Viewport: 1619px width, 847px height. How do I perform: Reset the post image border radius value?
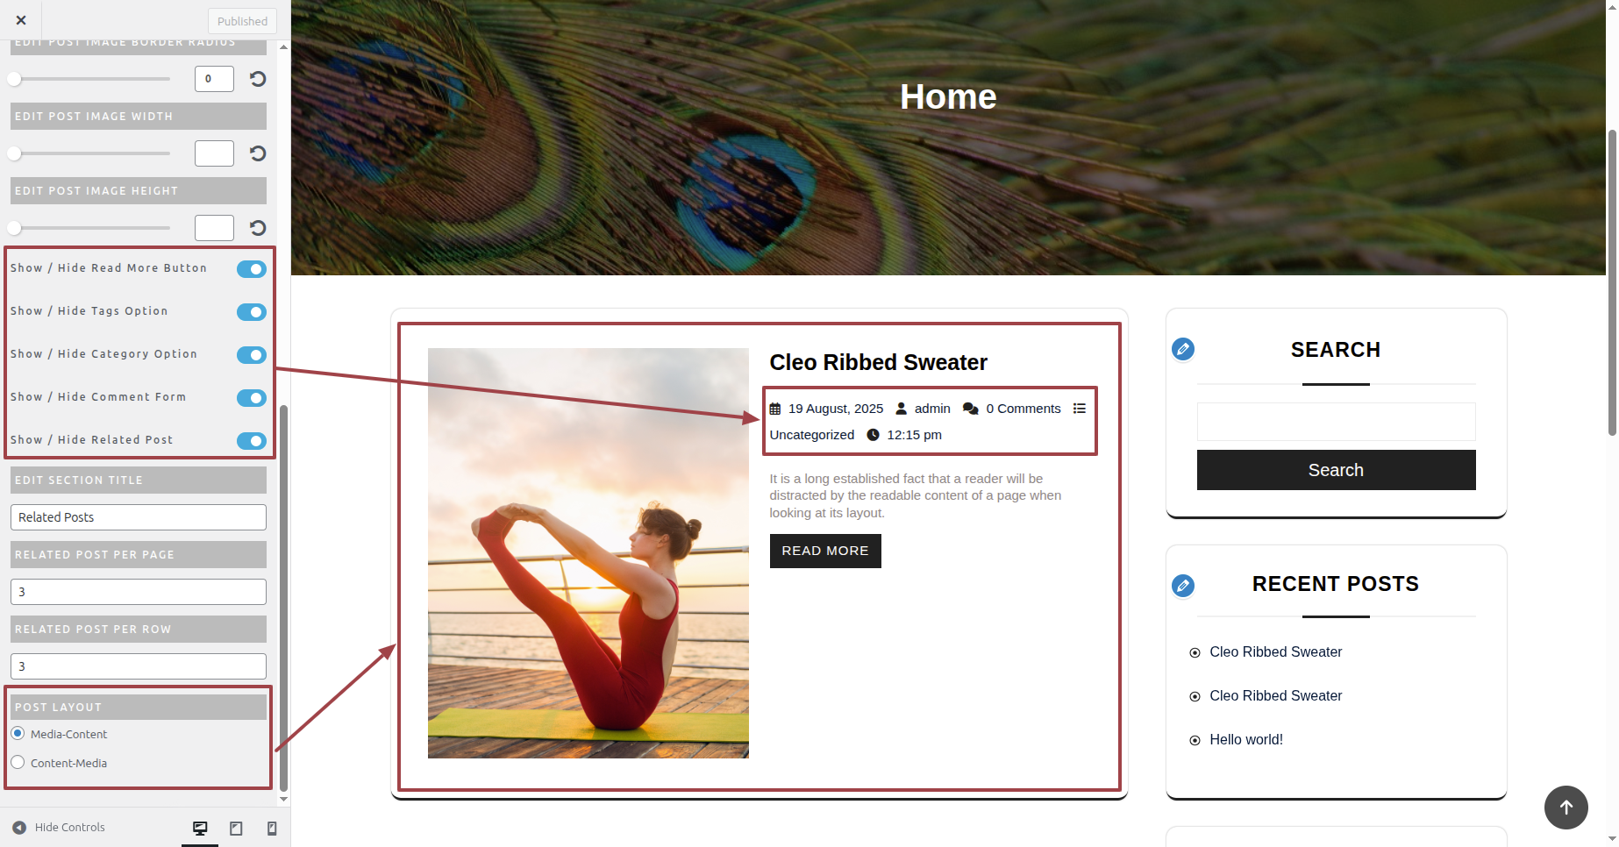(x=258, y=79)
